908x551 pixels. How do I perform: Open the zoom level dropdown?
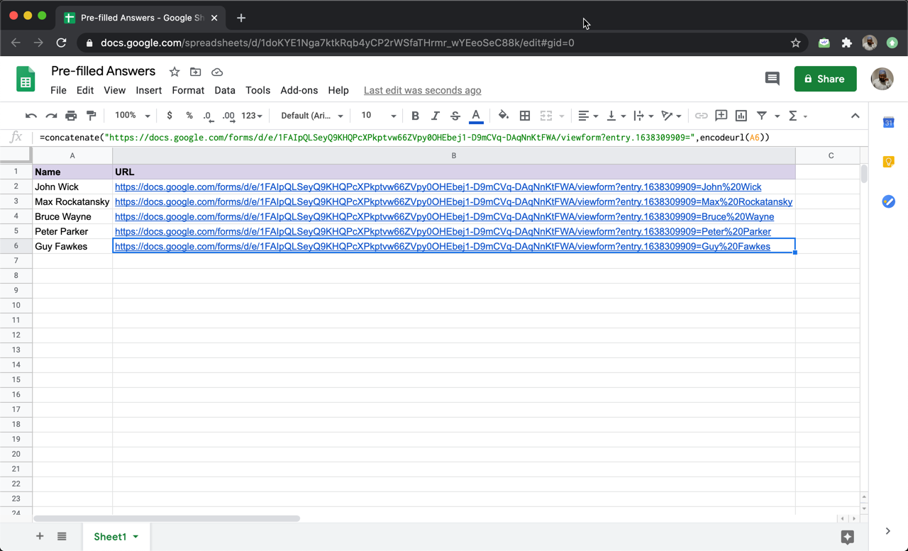pos(132,115)
